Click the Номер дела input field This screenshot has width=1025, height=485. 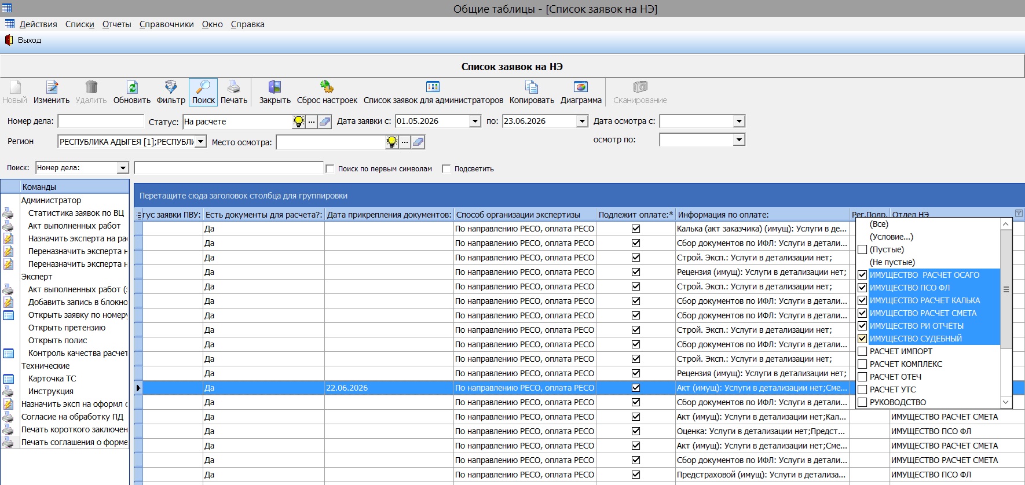[101, 121]
